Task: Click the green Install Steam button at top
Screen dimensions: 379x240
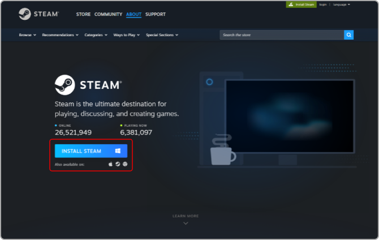Action: click(301, 5)
